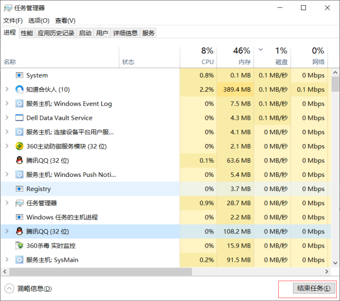Expand the selected 腾讯QQ (32 位) row
Screen dimensions: 340x301
[x=7, y=231]
